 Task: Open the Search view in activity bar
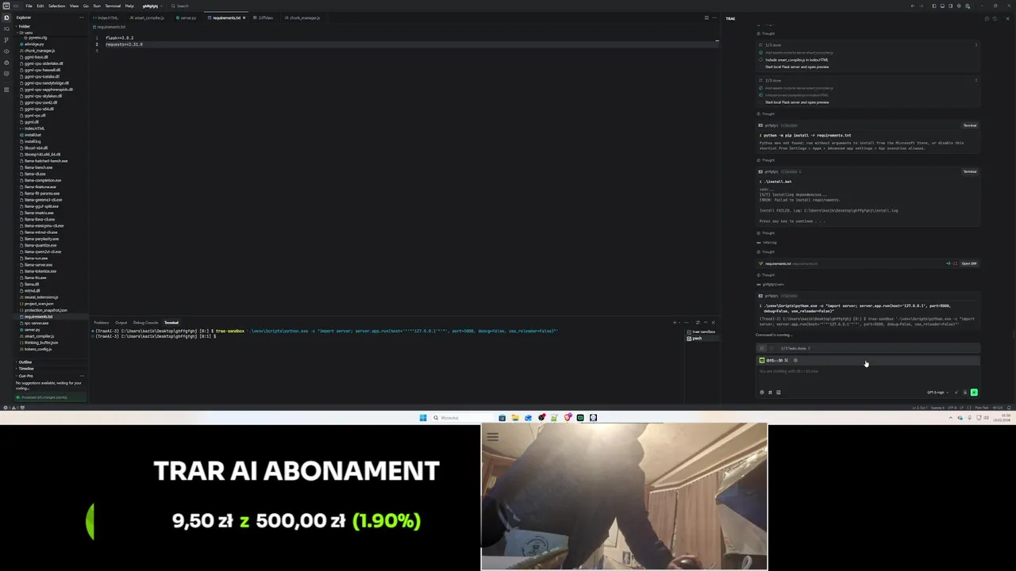point(6,28)
